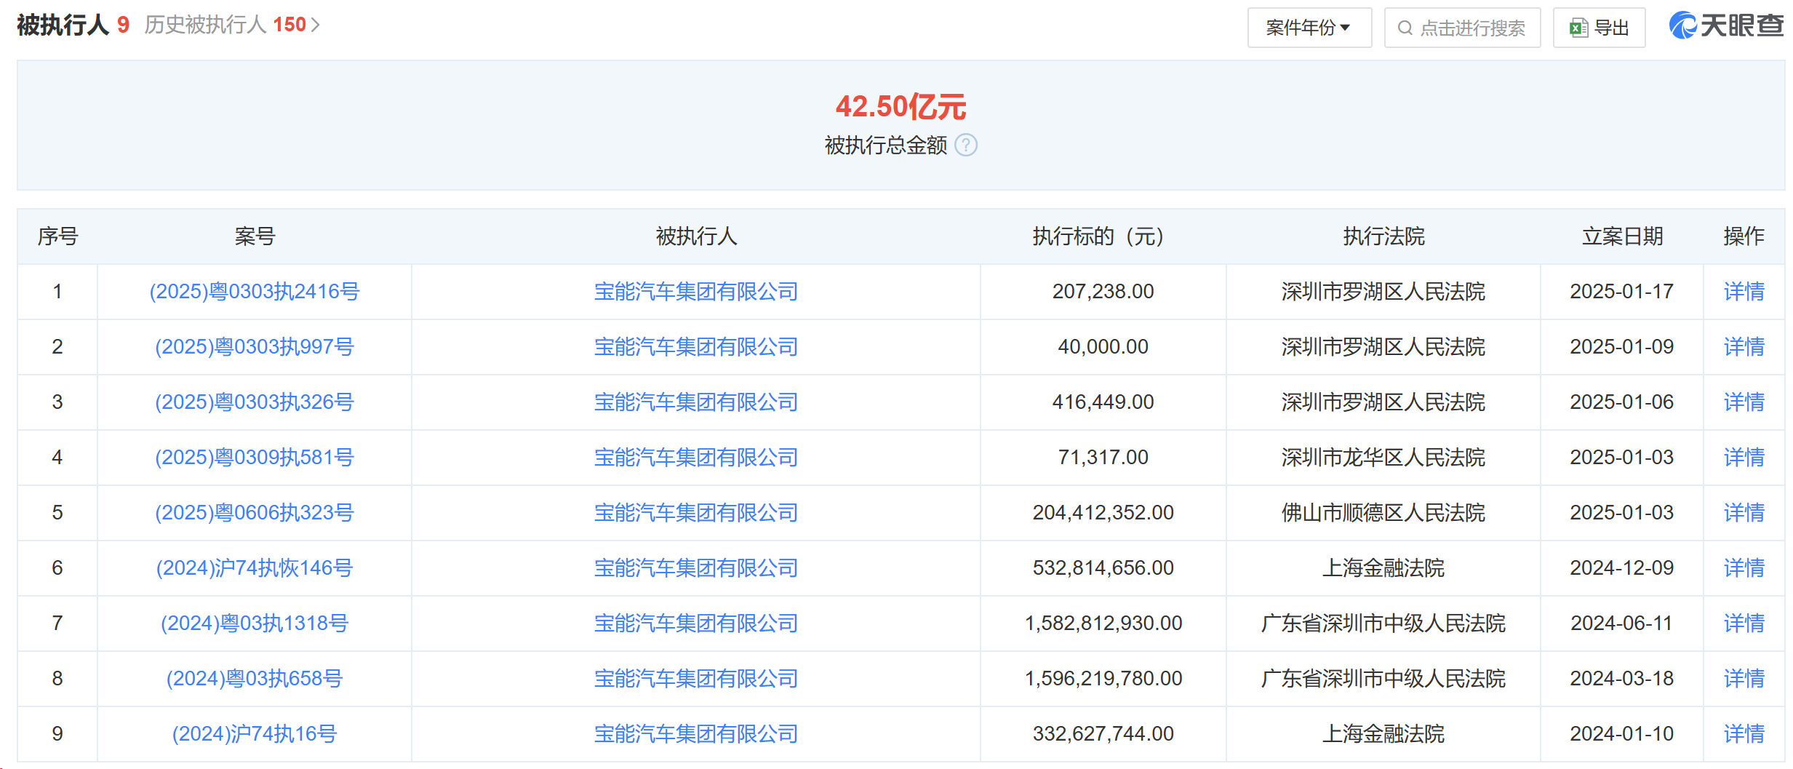Click the date 2024-03-18
Image resolution: width=1793 pixels, height=769 pixels.
click(1622, 679)
